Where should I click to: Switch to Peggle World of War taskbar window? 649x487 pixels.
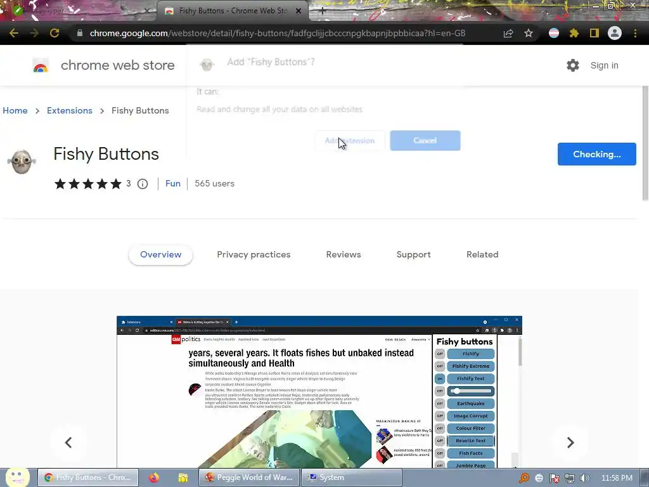248,477
